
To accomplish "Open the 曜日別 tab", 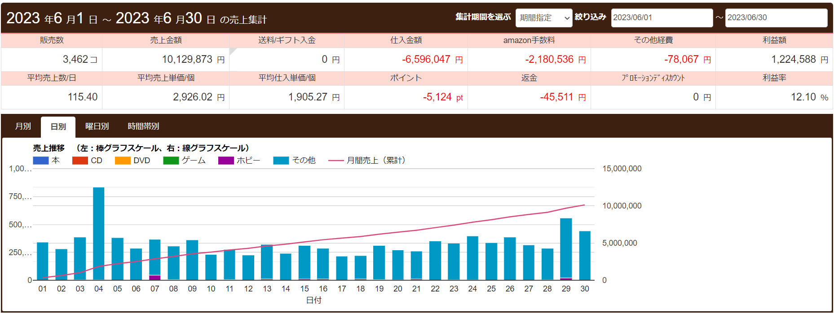I will tap(97, 126).
